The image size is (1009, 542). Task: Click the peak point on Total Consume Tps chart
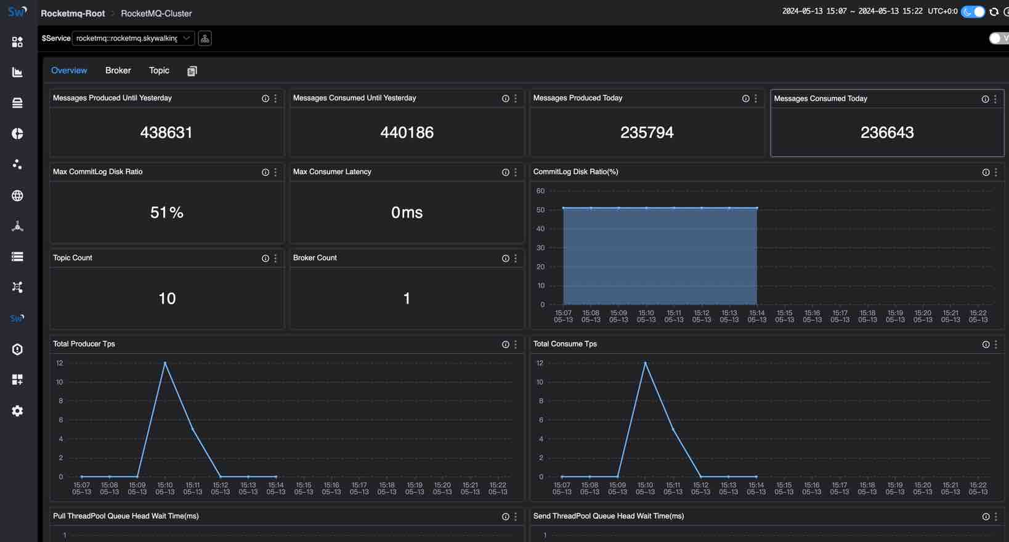point(646,363)
